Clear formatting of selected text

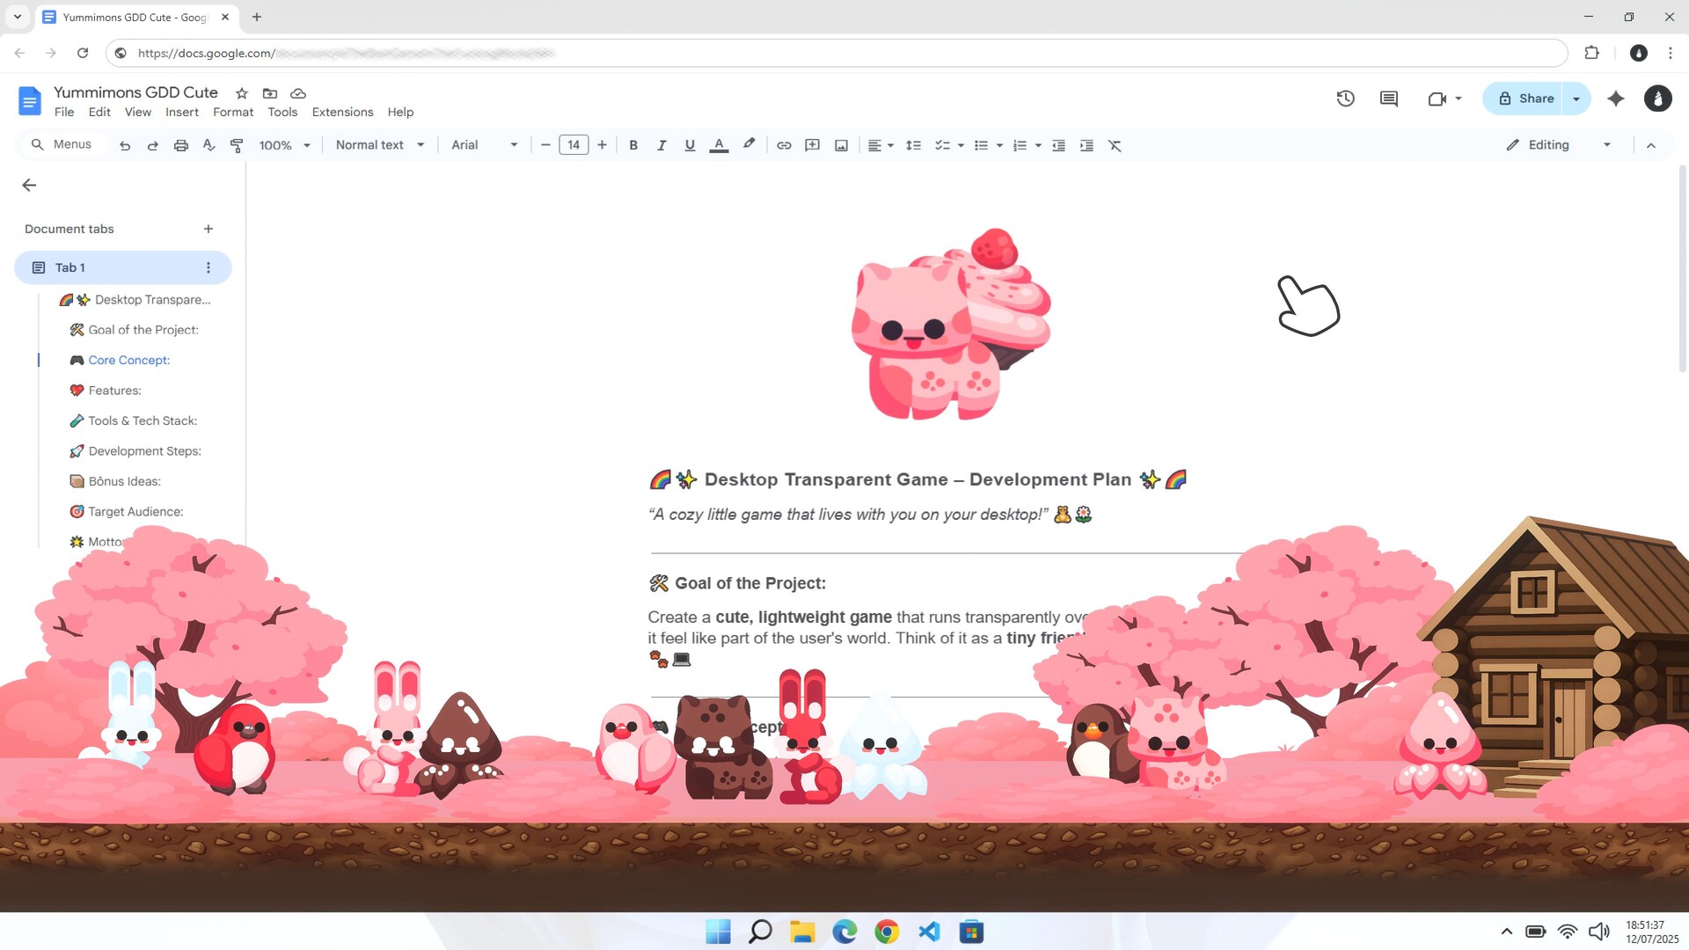tap(1115, 145)
